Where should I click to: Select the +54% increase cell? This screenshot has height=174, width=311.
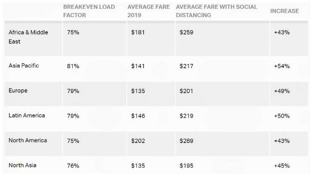click(x=282, y=66)
